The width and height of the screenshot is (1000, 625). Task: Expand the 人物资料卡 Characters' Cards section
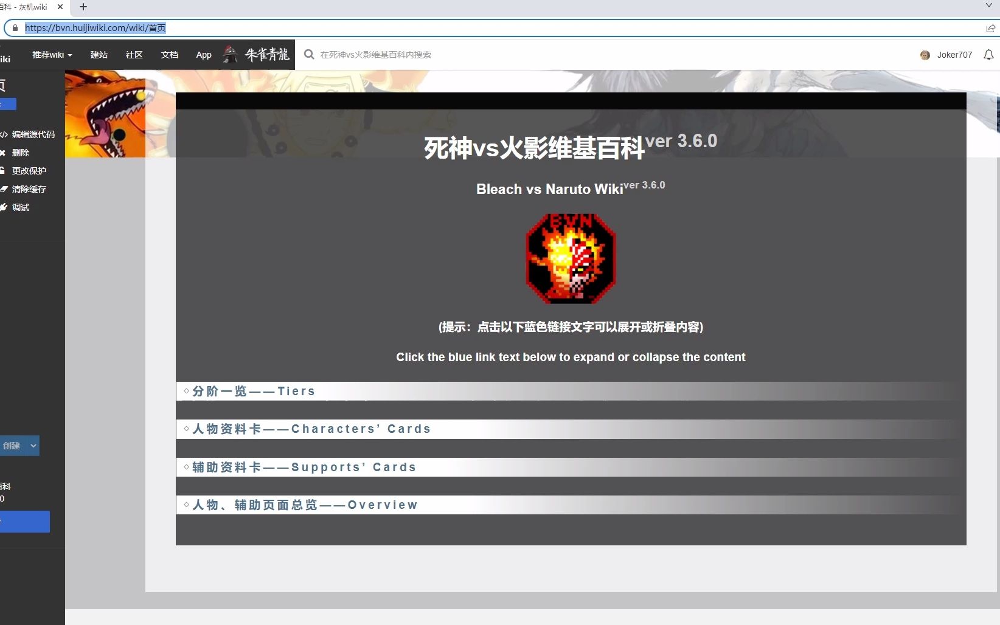pyautogui.click(x=311, y=429)
